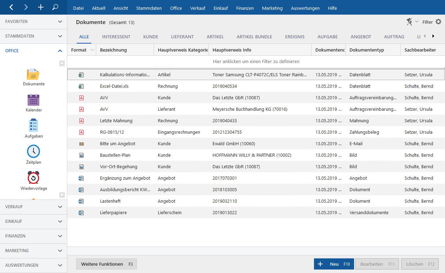Viewport: 445px width, 273px height.
Task: Click the back navigation arrow
Action: 11,7
